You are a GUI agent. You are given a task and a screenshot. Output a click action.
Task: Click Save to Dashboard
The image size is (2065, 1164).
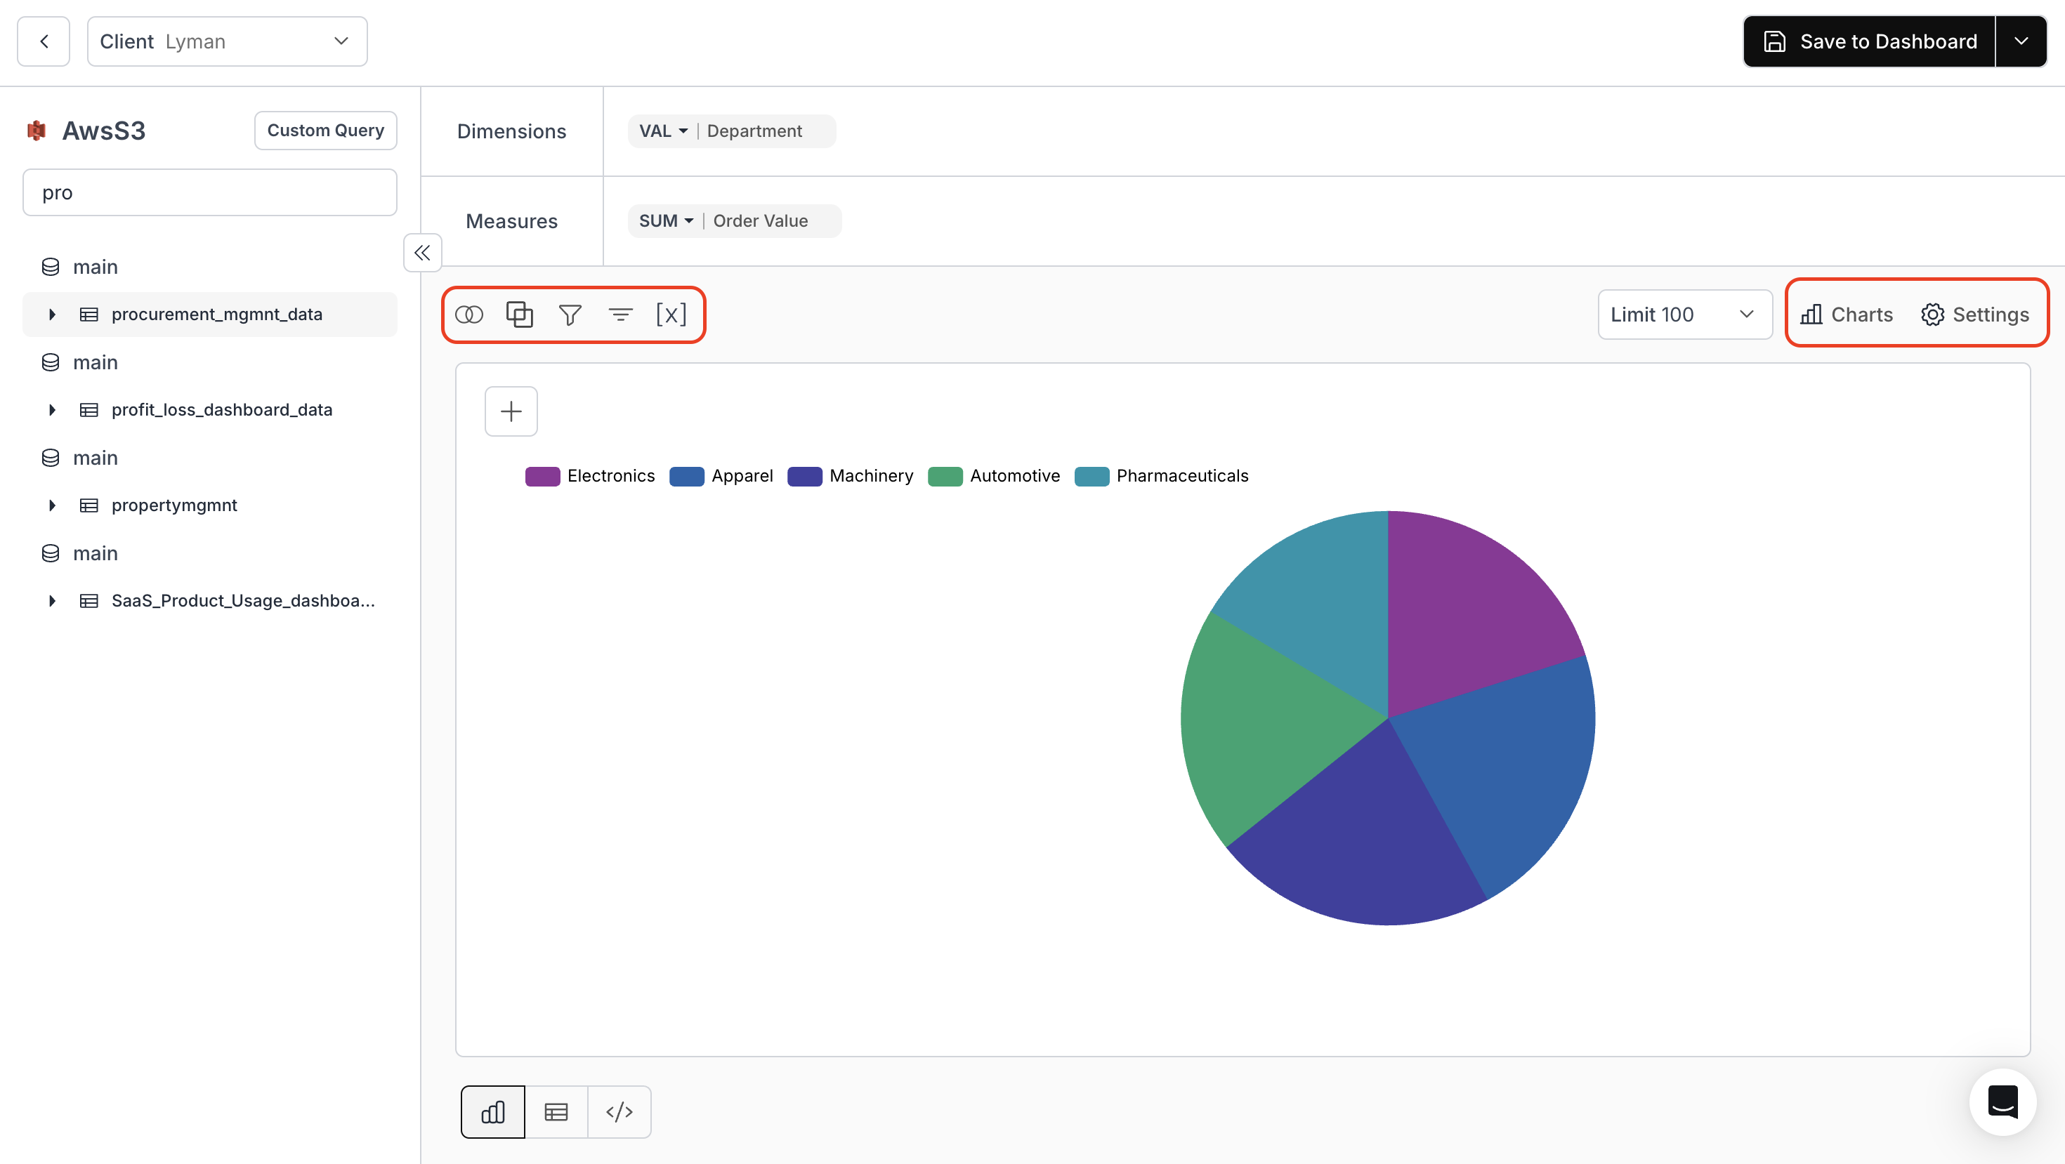[x=1871, y=41]
